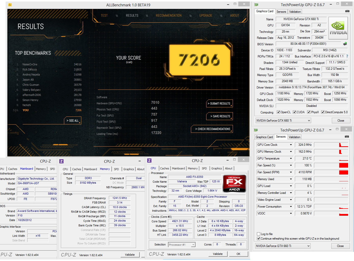Select NoiseOvOre row in top benchmarks

coord(49,64)
